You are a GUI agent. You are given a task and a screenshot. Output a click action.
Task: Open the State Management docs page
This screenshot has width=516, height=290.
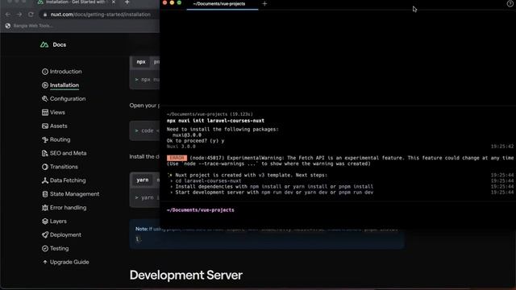(74, 194)
